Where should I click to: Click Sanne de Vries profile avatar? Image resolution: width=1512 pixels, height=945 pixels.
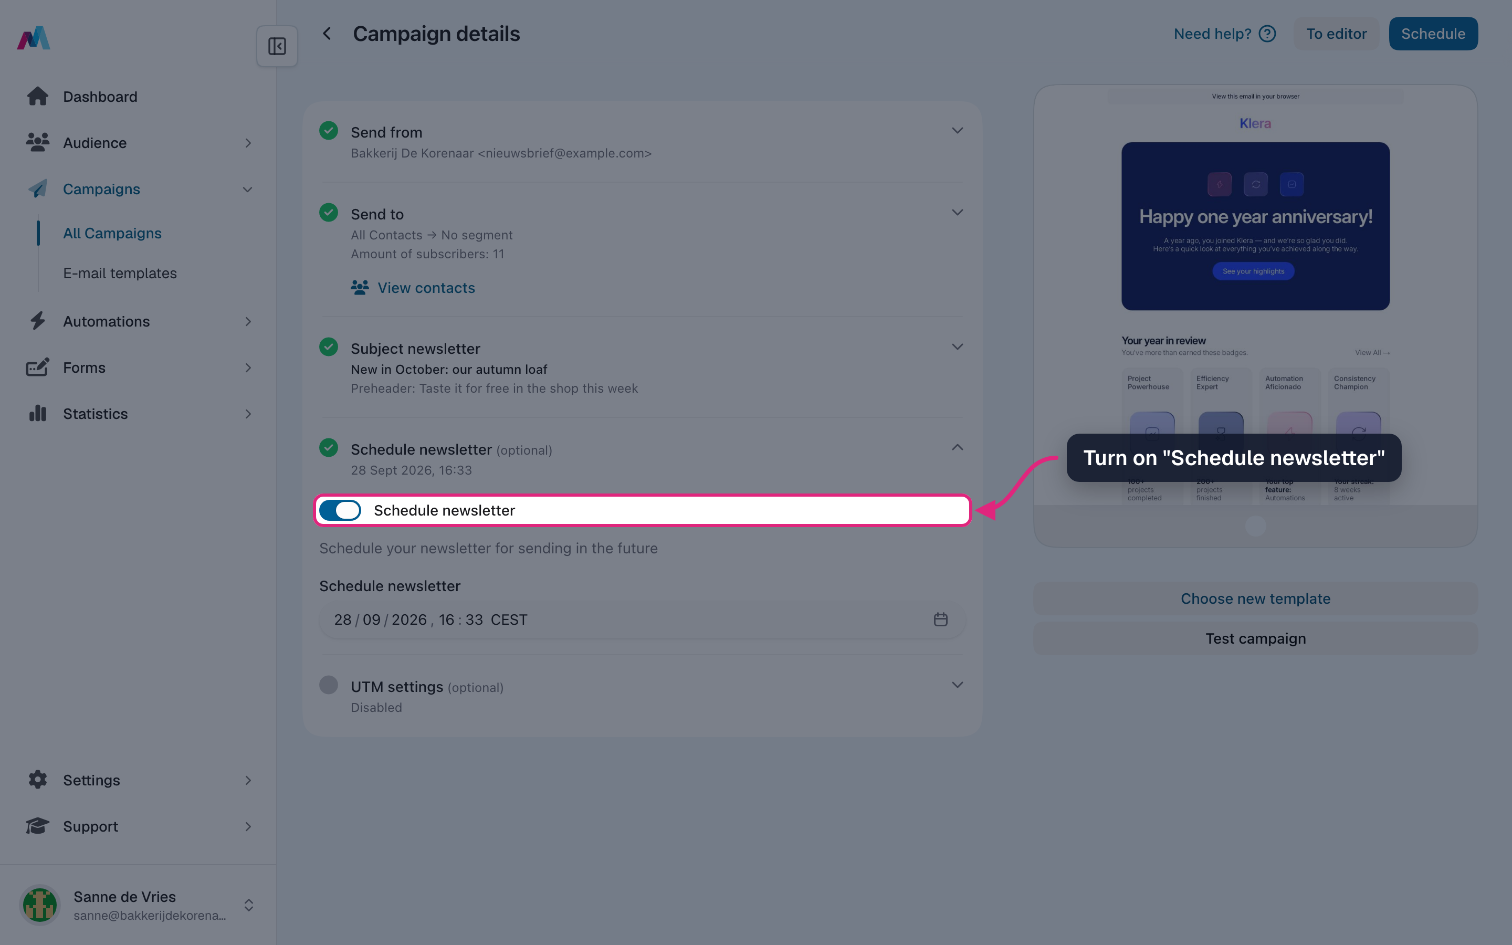coord(40,905)
